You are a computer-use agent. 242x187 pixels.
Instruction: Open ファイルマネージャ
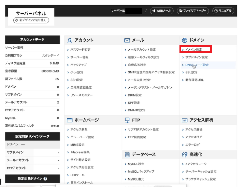(x=193, y=11)
